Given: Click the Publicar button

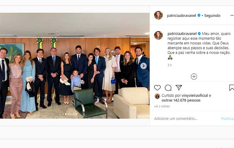Looking at the screenshot, I should [227, 119].
